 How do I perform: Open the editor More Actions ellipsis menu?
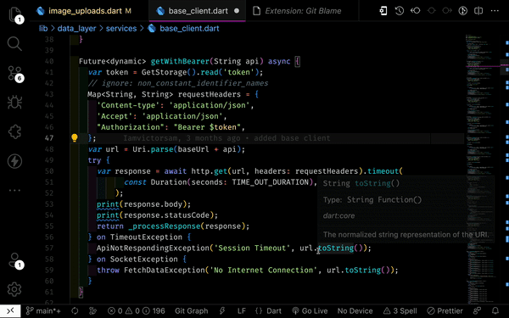[x=495, y=11]
